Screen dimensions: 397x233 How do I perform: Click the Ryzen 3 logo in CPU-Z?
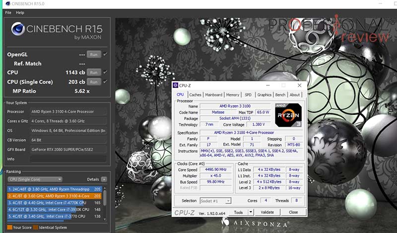(288, 115)
